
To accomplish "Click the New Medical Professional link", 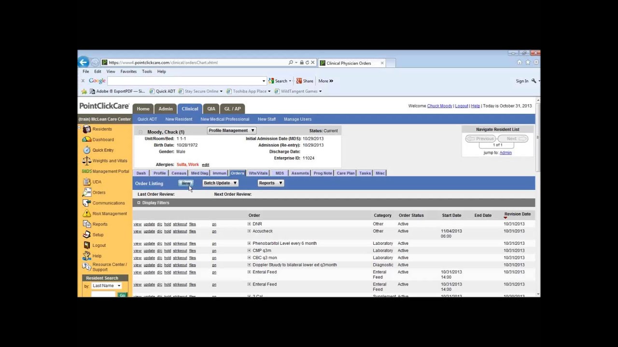I will pos(225,119).
